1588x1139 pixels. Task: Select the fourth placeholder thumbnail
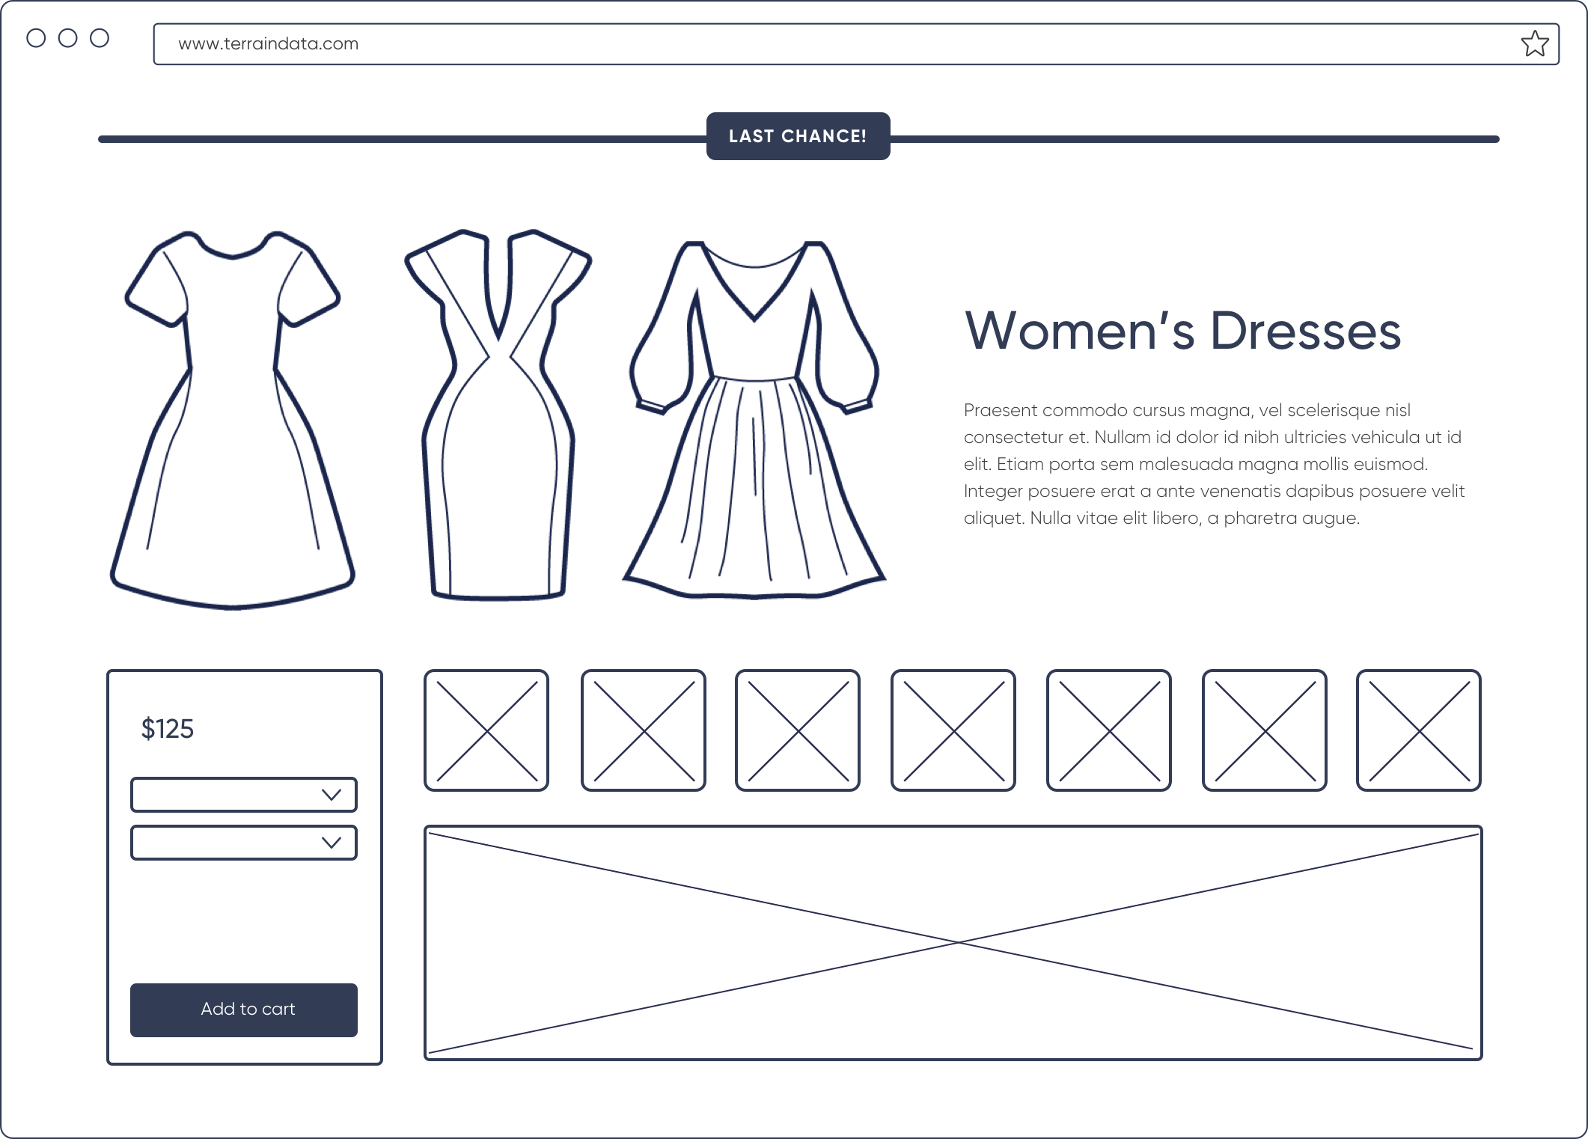tap(953, 730)
